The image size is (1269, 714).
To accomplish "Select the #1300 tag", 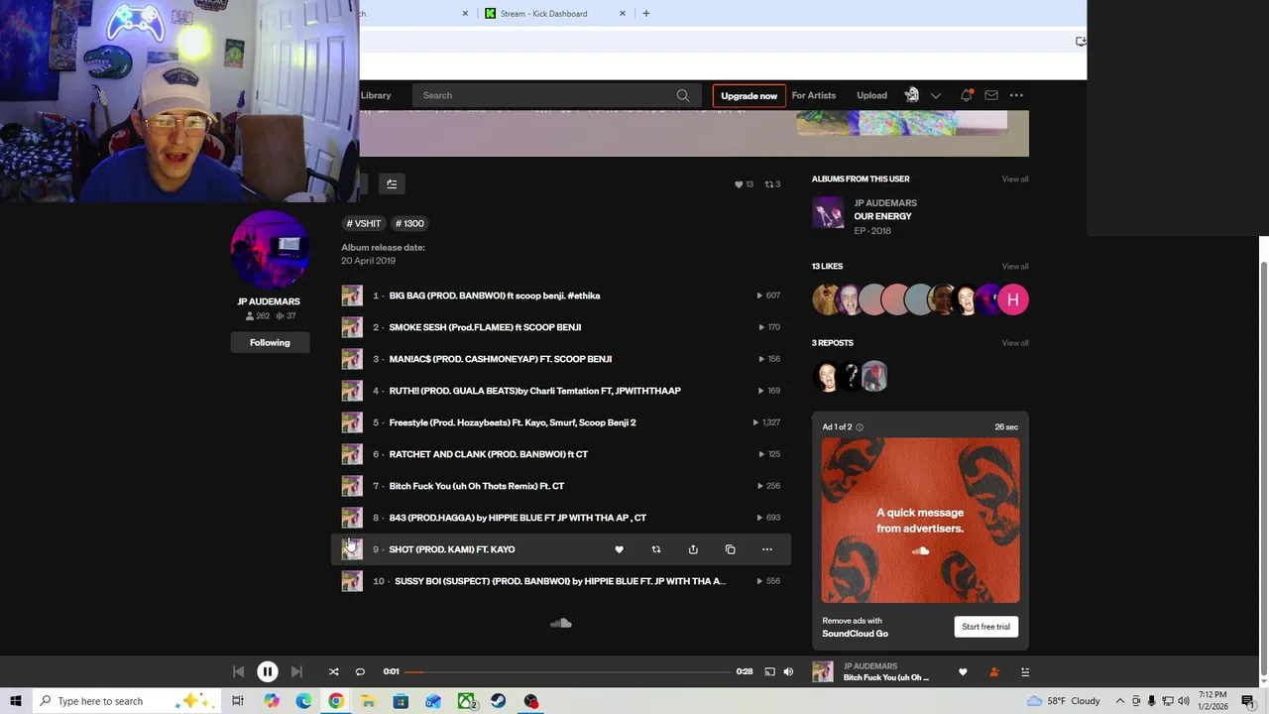I will 409,223.
